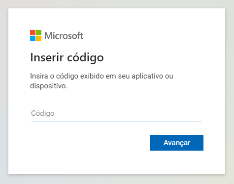The height and width of the screenshot is (184, 234).
Task: Click the Avançar button
Action: [x=177, y=143]
